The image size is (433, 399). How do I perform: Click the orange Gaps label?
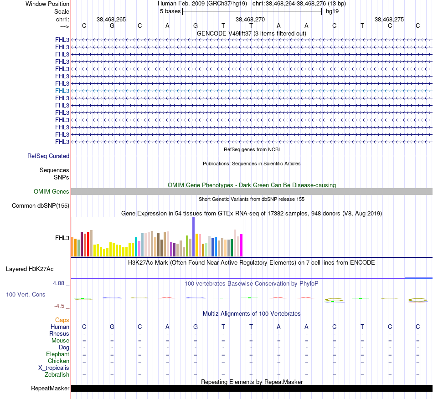pyautogui.click(x=62, y=320)
